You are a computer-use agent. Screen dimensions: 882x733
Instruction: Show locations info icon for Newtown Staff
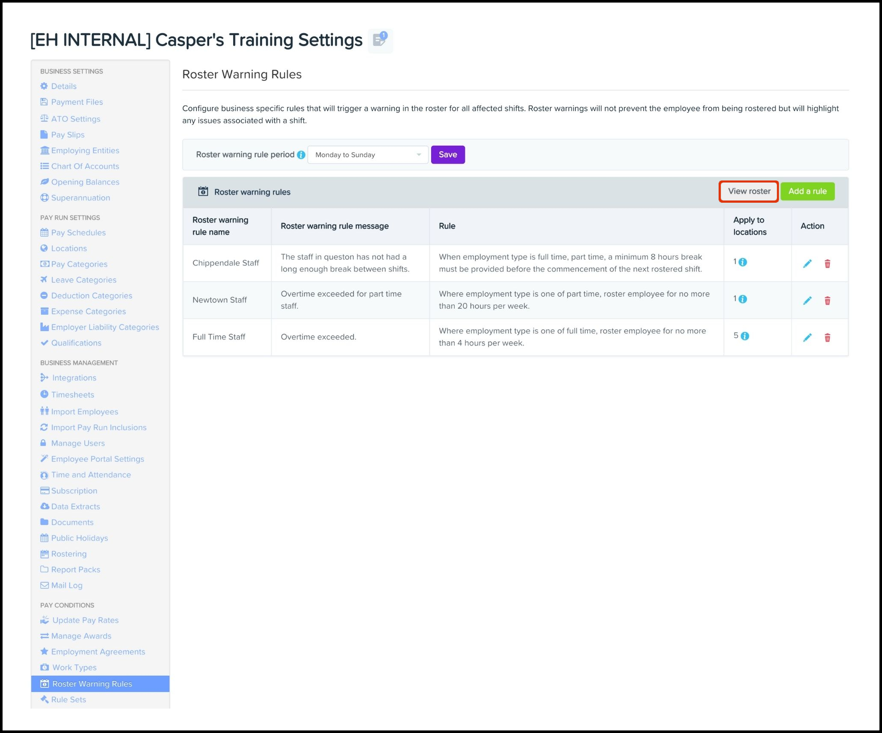pos(743,299)
